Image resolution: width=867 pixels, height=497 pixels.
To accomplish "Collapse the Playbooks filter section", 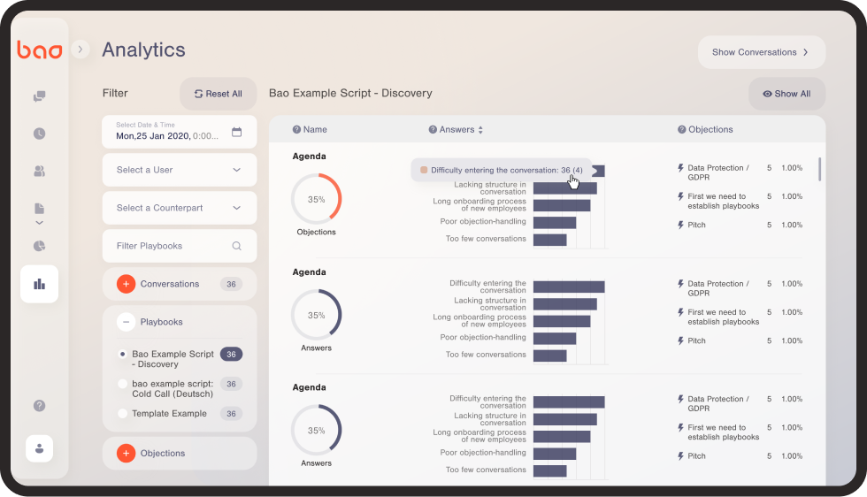I will [x=126, y=322].
